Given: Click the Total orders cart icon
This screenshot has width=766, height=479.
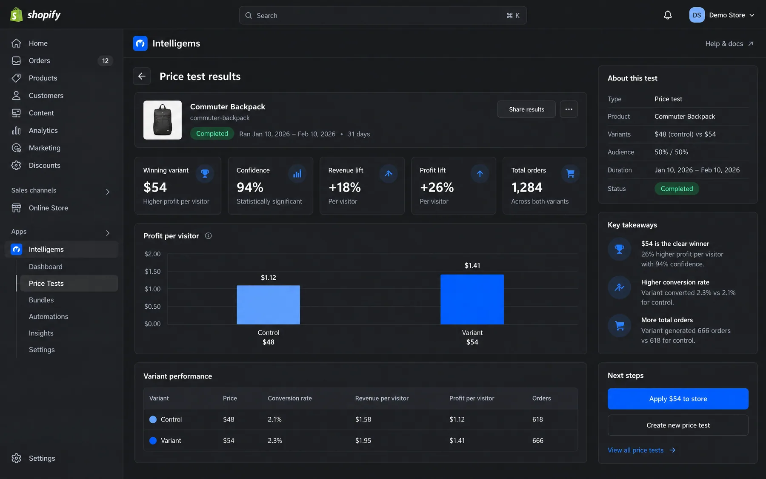Looking at the screenshot, I should (x=570, y=174).
